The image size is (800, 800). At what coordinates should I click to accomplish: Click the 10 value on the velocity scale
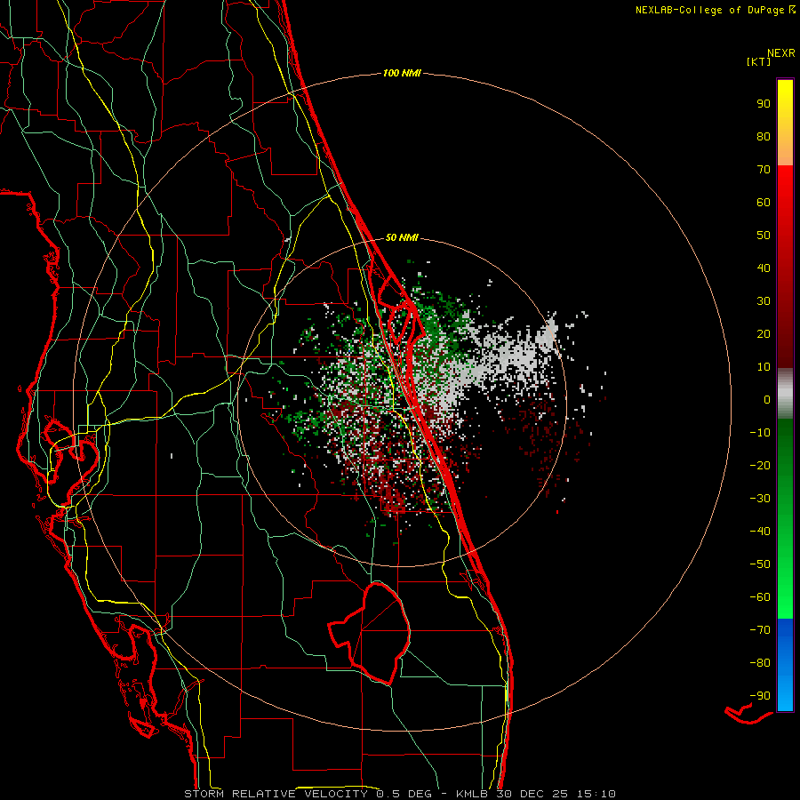pos(764,367)
